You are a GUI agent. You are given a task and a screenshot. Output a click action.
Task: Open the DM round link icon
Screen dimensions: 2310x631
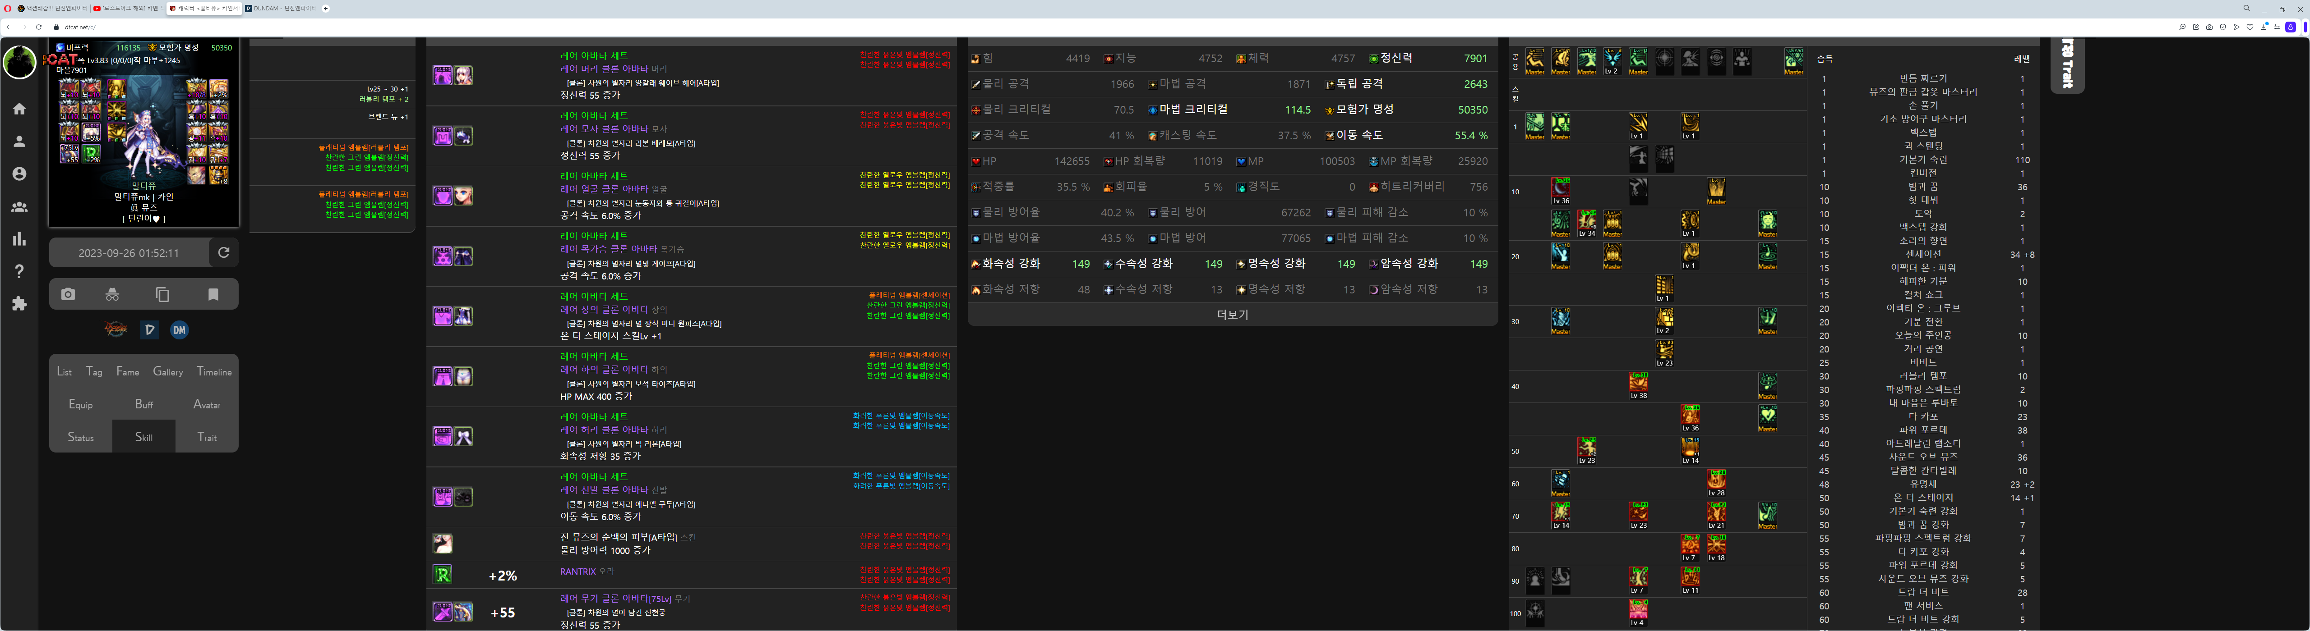180,330
